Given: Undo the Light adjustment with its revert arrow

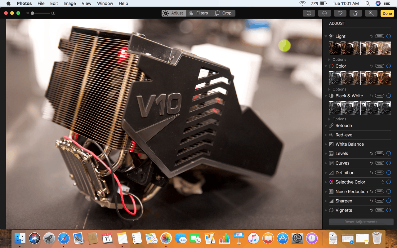Looking at the screenshot, I should 371,36.
